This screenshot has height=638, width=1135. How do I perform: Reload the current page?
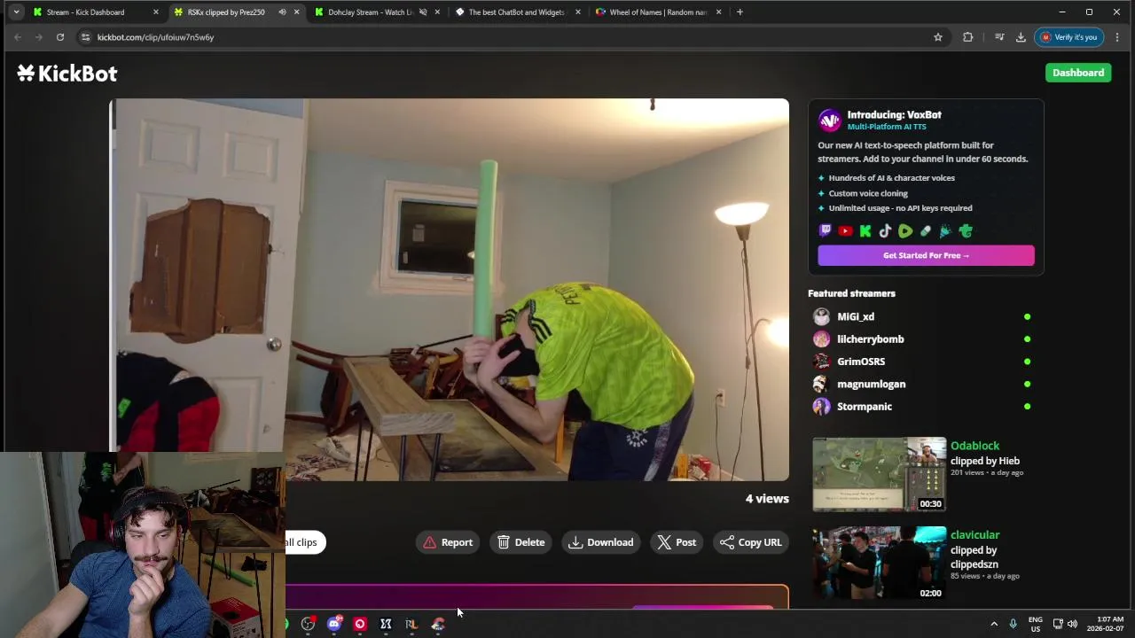(x=60, y=37)
